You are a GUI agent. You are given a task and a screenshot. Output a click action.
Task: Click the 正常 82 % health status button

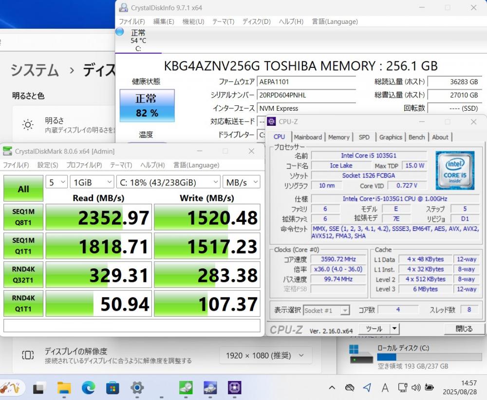pyautogui.click(x=147, y=105)
